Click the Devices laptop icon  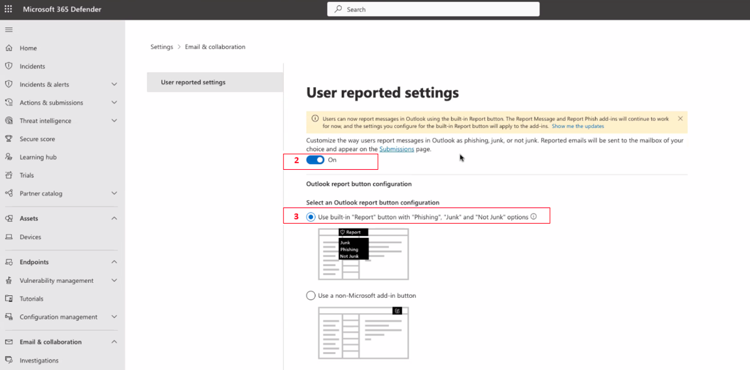tap(9, 237)
